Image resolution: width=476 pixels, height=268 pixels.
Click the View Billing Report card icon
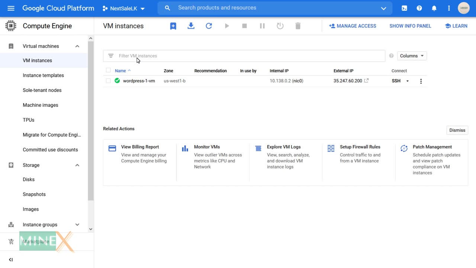point(112,149)
